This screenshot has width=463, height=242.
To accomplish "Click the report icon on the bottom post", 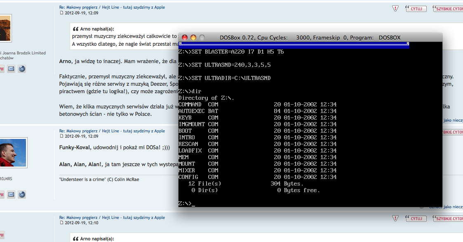I will click(395, 219).
